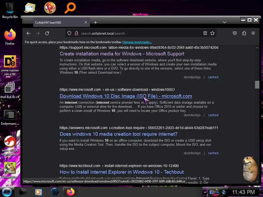
Task: Open the tracking protection shield icon
Action: click(69, 33)
